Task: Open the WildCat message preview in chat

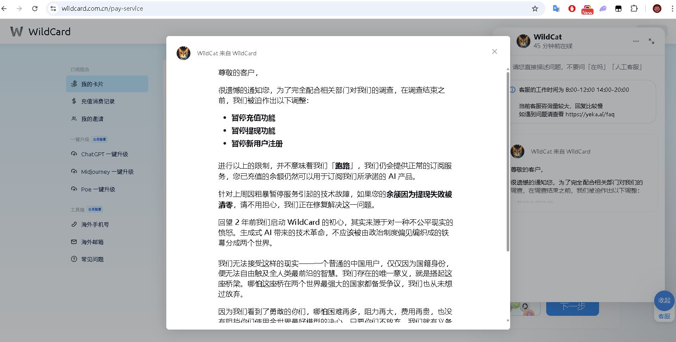Action: pos(584,173)
